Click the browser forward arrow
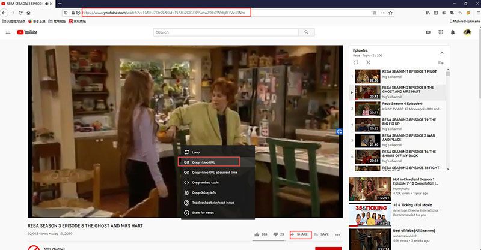 pos(12,13)
